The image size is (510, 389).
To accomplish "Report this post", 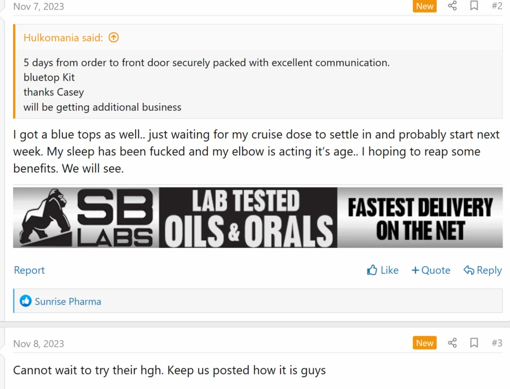I will (x=29, y=270).
